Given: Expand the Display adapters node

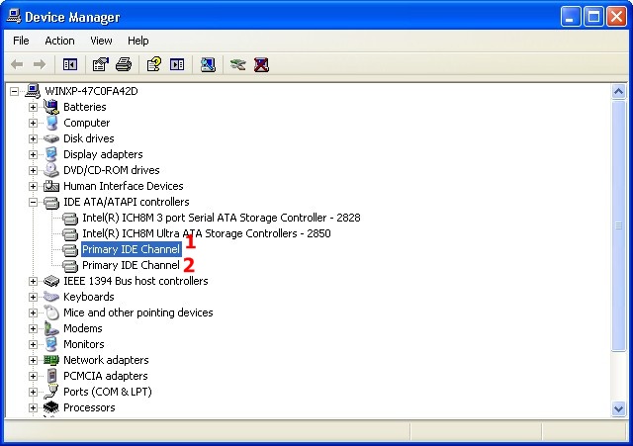Looking at the screenshot, I should click(33, 154).
